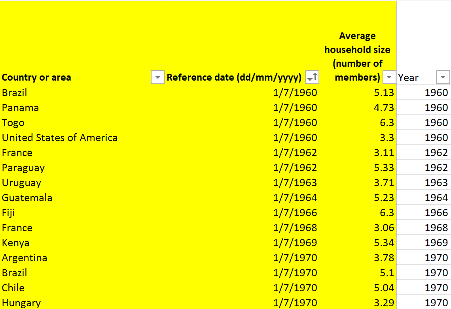The width and height of the screenshot is (451, 309).
Task: Select the household size value 4.73
Action: (384, 108)
